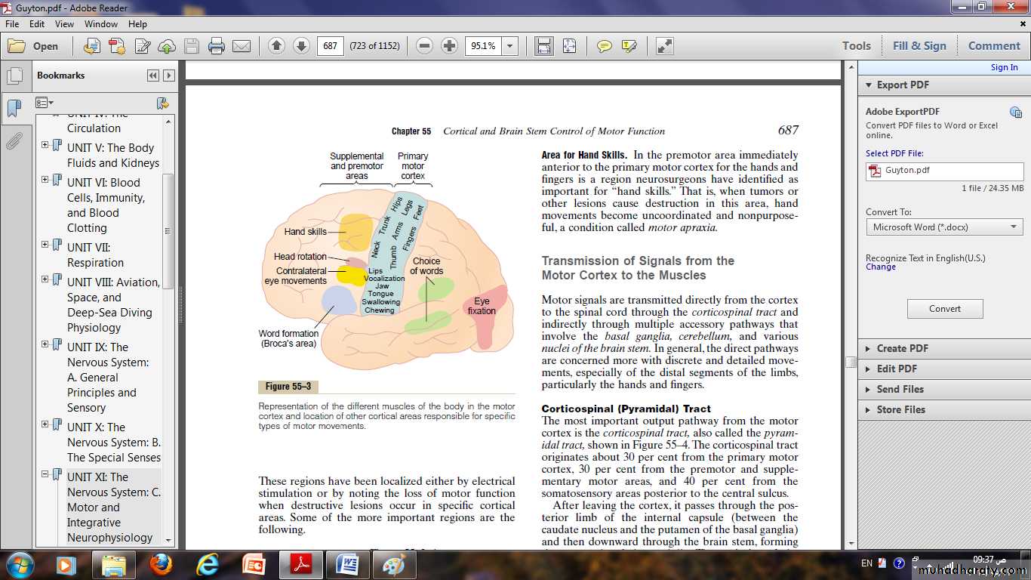Open the Attachments paperclip panel
This screenshot has width=1031, height=580.
(14, 141)
